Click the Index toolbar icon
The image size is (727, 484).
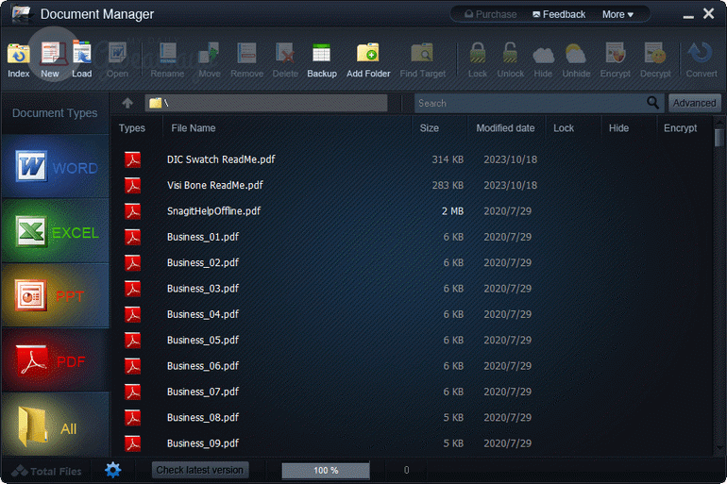coord(18,58)
